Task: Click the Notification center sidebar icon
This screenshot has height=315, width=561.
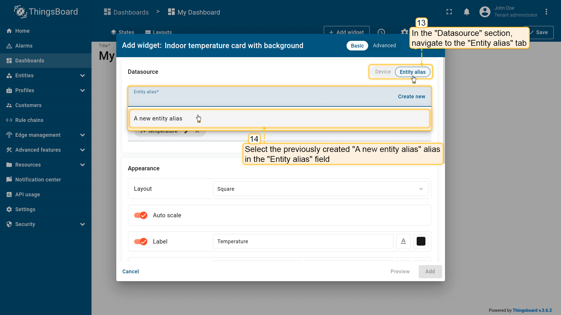Action: tap(9, 180)
